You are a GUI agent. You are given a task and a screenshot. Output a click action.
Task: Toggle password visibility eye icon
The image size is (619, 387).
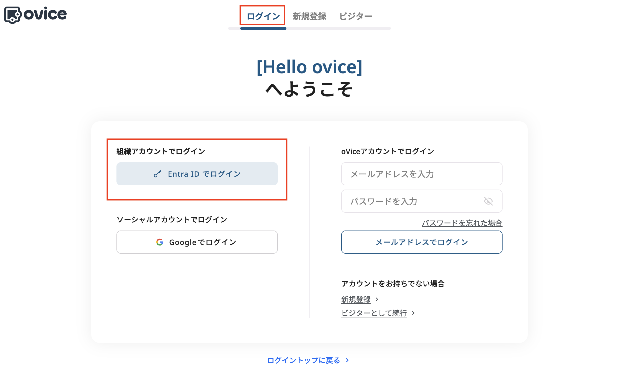[x=488, y=201]
